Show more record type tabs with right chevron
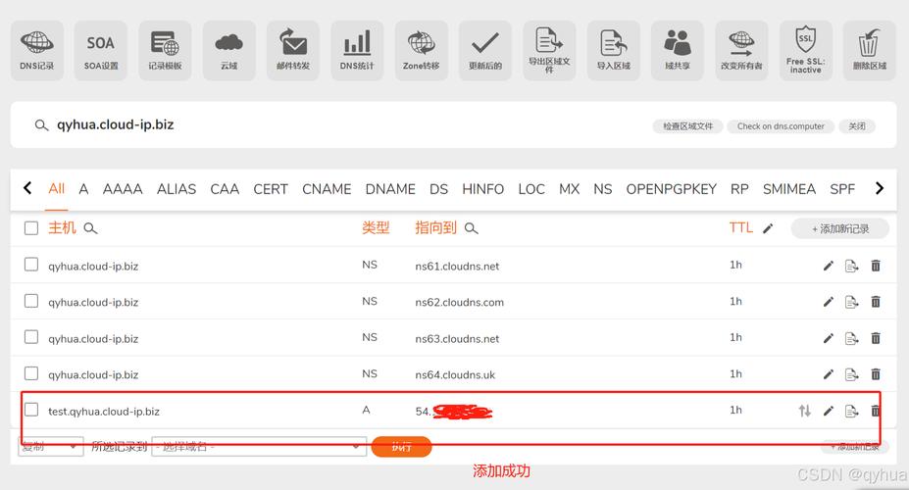 pyautogui.click(x=880, y=187)
